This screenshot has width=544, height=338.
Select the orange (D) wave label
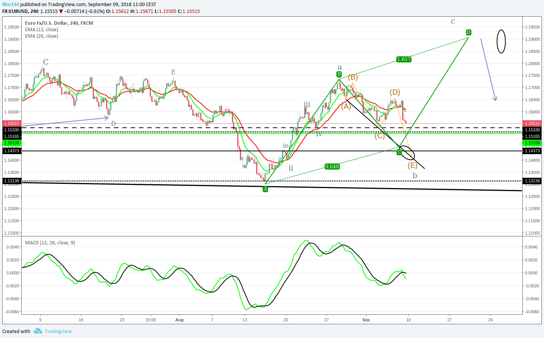point(395,92)
